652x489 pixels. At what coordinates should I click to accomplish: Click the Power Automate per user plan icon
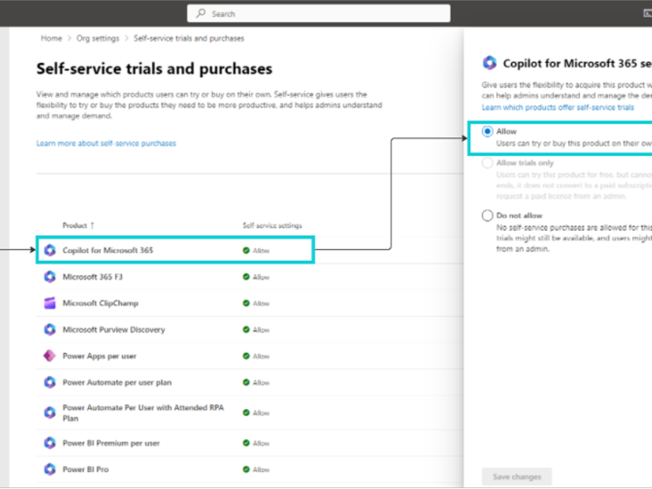[x=50, y=382]
